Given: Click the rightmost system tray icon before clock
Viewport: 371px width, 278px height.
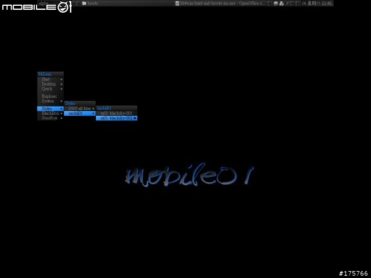Looking at the screenshot, I should click(287, 3).
